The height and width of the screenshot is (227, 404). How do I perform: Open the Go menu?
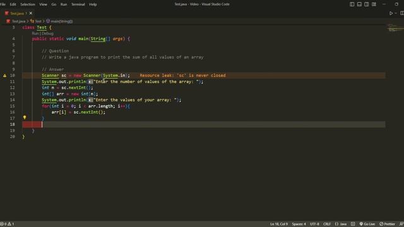click(54, 4)
